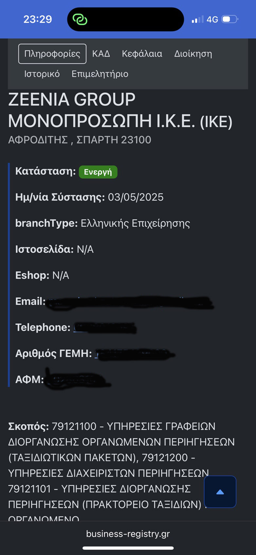Open the Επιμελητήριο tab

coord(100,74)
